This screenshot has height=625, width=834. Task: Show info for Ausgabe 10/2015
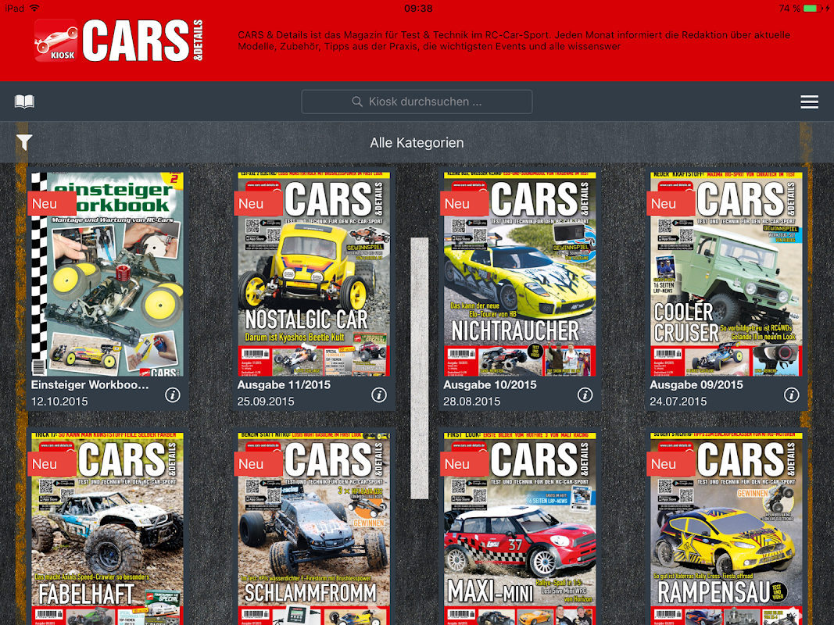(585, 395)
